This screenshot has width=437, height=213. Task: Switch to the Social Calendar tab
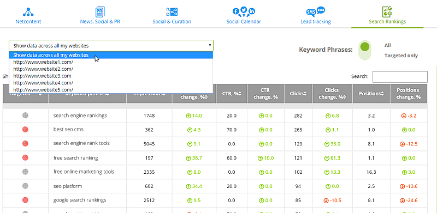(x=244, y=21)
